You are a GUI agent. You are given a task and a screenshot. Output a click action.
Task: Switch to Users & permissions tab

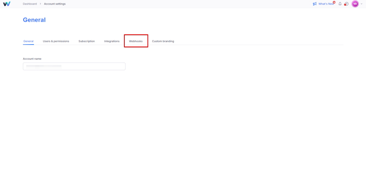pos(56,41)
